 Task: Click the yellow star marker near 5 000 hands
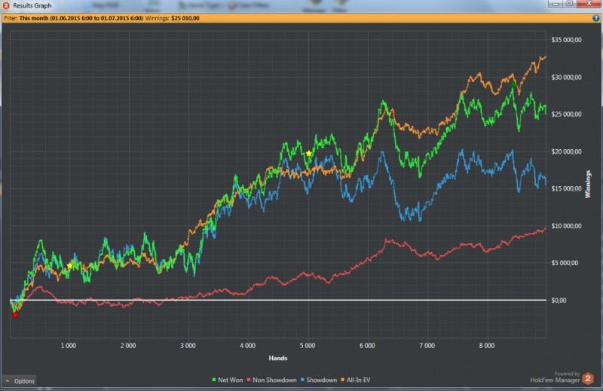[x=309, y=153]
